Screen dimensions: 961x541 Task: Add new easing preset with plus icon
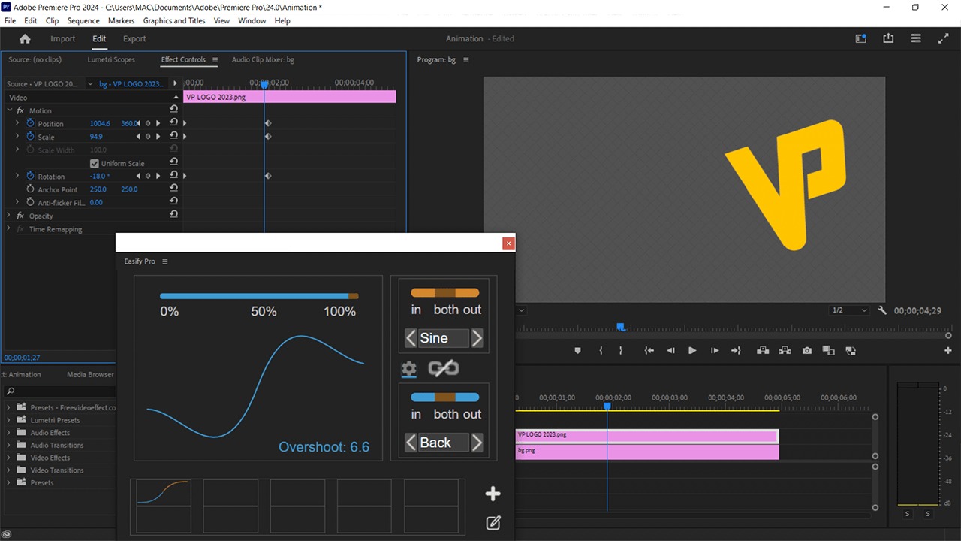tap(493, 494)
